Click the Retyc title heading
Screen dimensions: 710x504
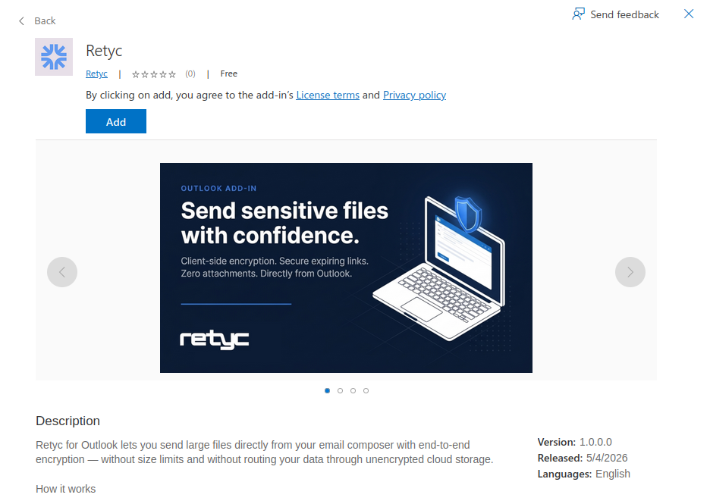(x=104, y=51)
